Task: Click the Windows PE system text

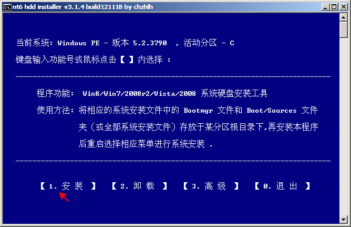Action: pyautogui.click(x=79, y=43)
